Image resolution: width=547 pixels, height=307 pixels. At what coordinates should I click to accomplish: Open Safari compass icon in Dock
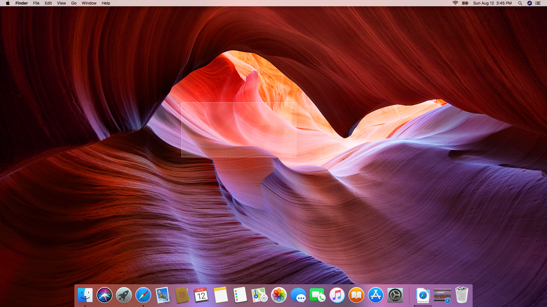point(143,295)
